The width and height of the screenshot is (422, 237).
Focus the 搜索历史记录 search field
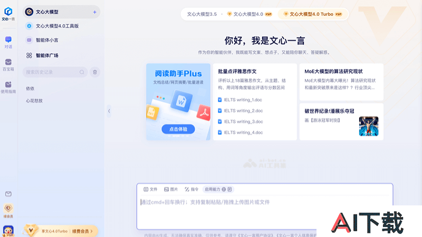55,72
